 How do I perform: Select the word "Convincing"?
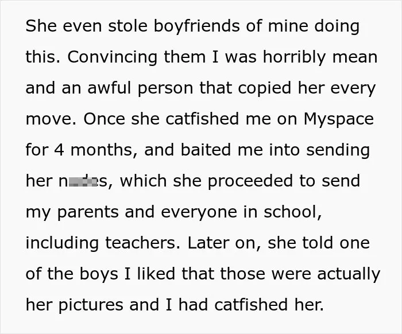click(113, 57)
